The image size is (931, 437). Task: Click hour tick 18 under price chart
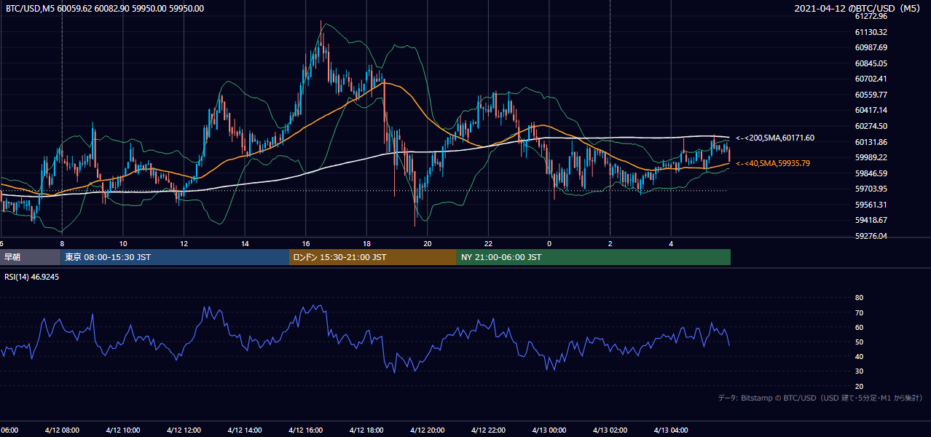pyautogui.click(x=366, y=244)
